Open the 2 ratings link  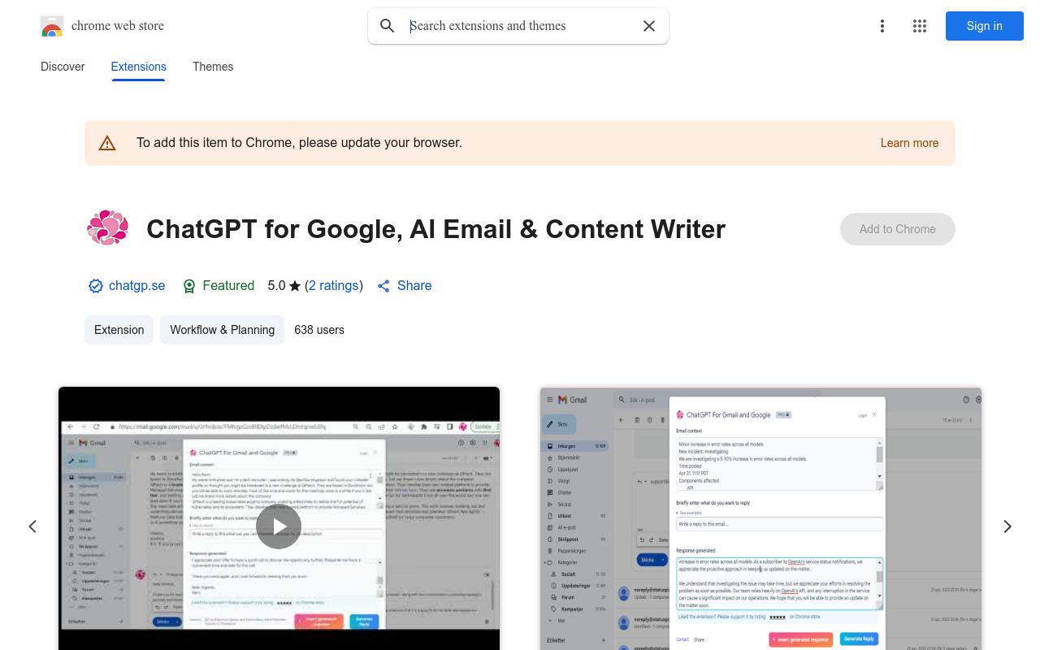(334, 285)
